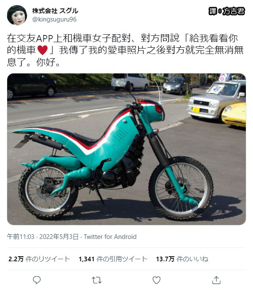This screenshot has width=253, height=290.
Task: Retweet using the arrows icon
Action: pos(96,280)
